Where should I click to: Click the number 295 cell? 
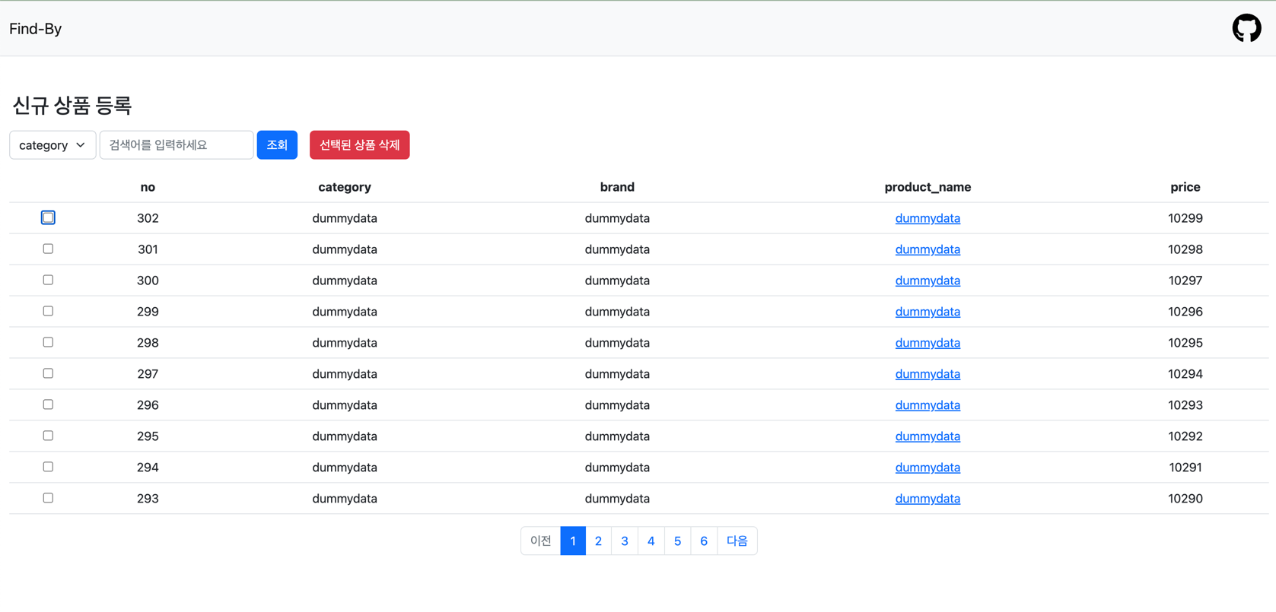pyautogui.click(x=148, y=436)
